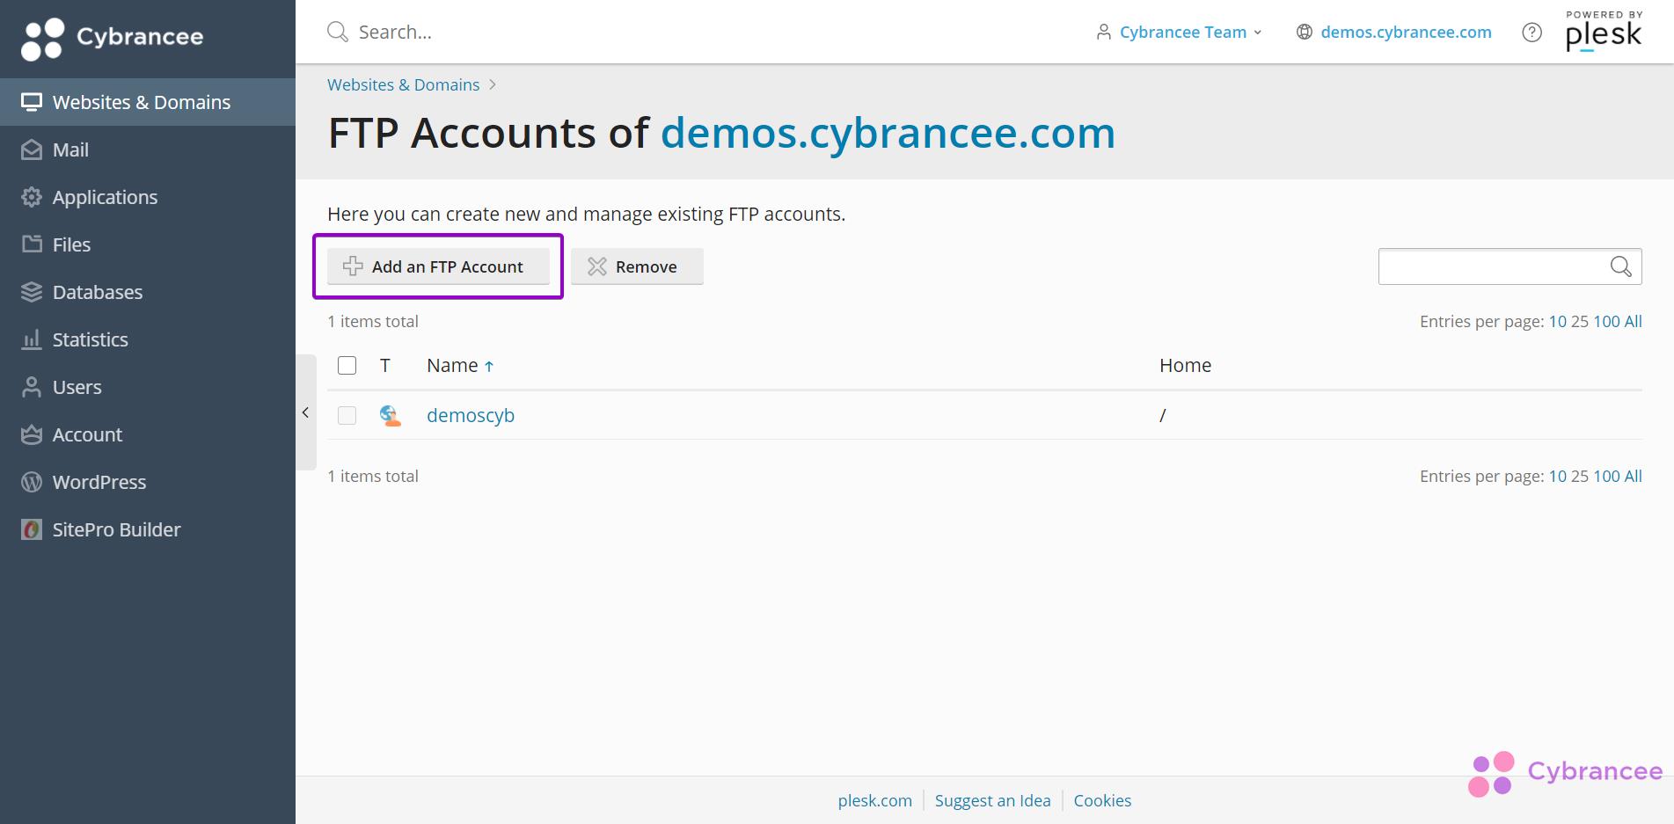Click Suggest an Idea in footer
Image resolution: width=1674 pixels, height=824 pixels.
[x=992, y=800]
